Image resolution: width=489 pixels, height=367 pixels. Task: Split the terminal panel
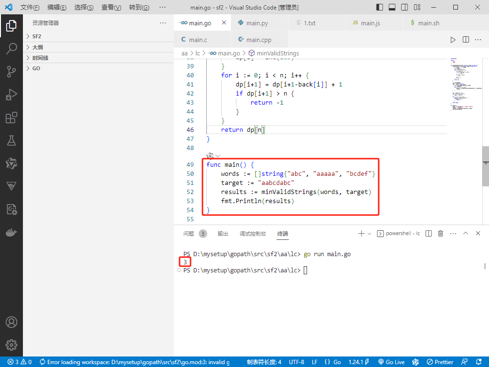(x=428, y=233)
